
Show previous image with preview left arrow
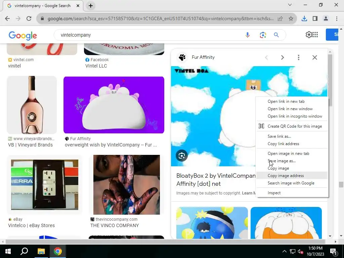(x=266, y=57)
